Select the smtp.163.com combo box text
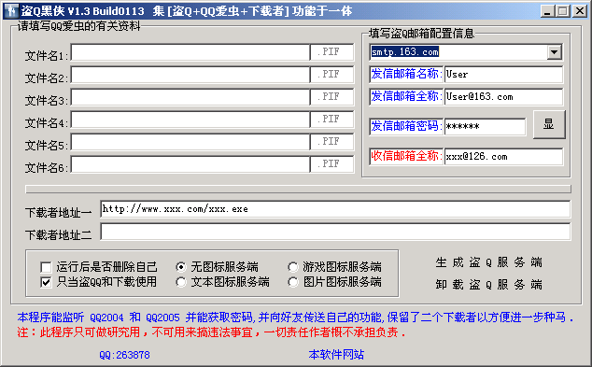The width and height of the screenshot is (592, 367). point(458,52)
